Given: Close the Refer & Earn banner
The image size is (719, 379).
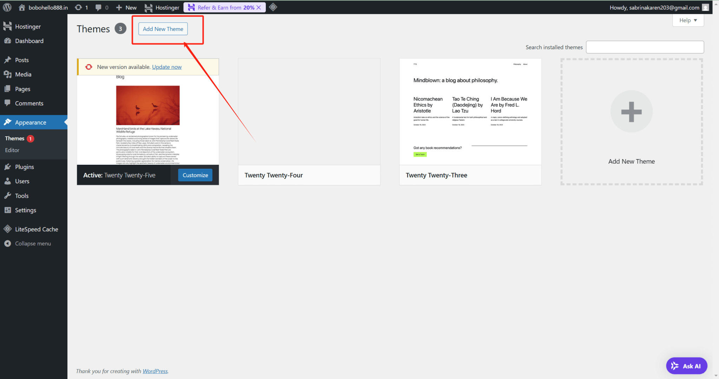Looking at the screenshot, I should (x=259, y=7).
